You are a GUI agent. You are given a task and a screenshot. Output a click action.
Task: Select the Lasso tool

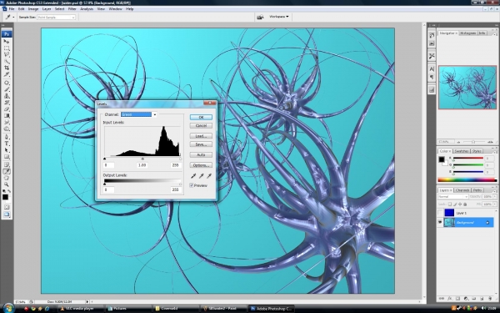pyautogui.click(x=7, y=55)
